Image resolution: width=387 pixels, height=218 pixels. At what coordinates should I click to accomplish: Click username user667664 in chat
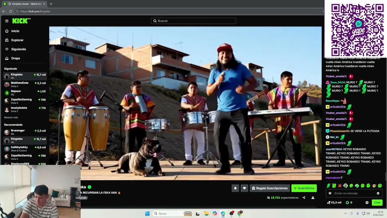pyautogui.click(x=334, y=149)
